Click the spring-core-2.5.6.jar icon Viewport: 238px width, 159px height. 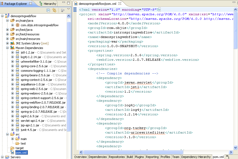pyautogui.click(x=17, y=66)
